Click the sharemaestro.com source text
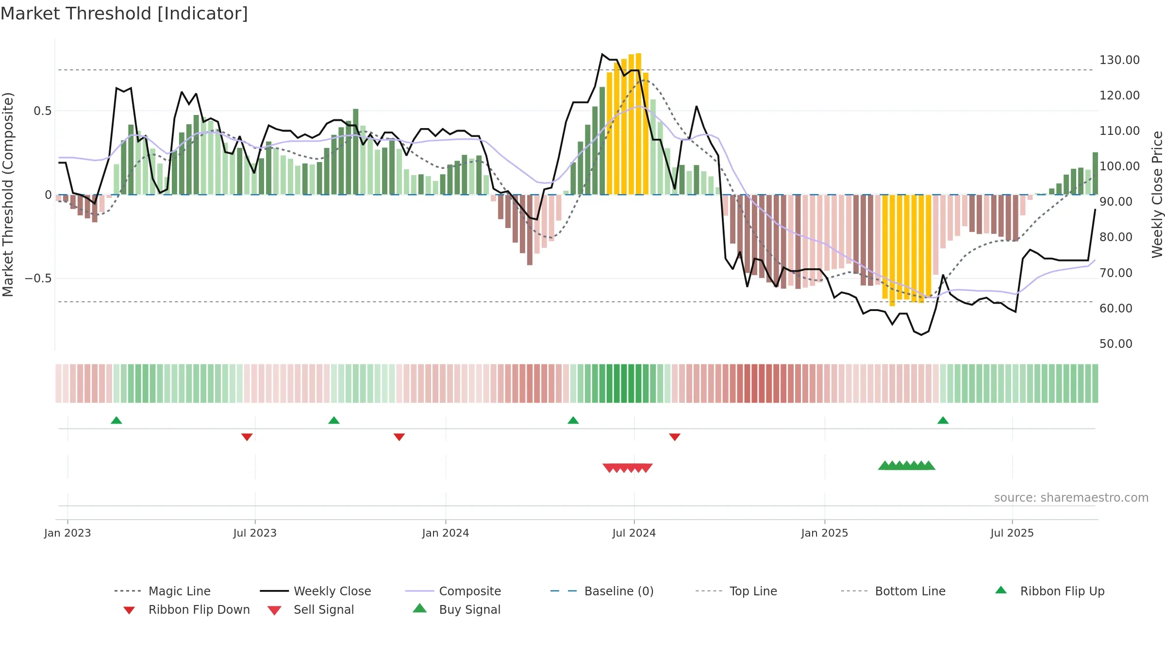The height and width of the screenshot is (655, 1165). pos(1071,498)
